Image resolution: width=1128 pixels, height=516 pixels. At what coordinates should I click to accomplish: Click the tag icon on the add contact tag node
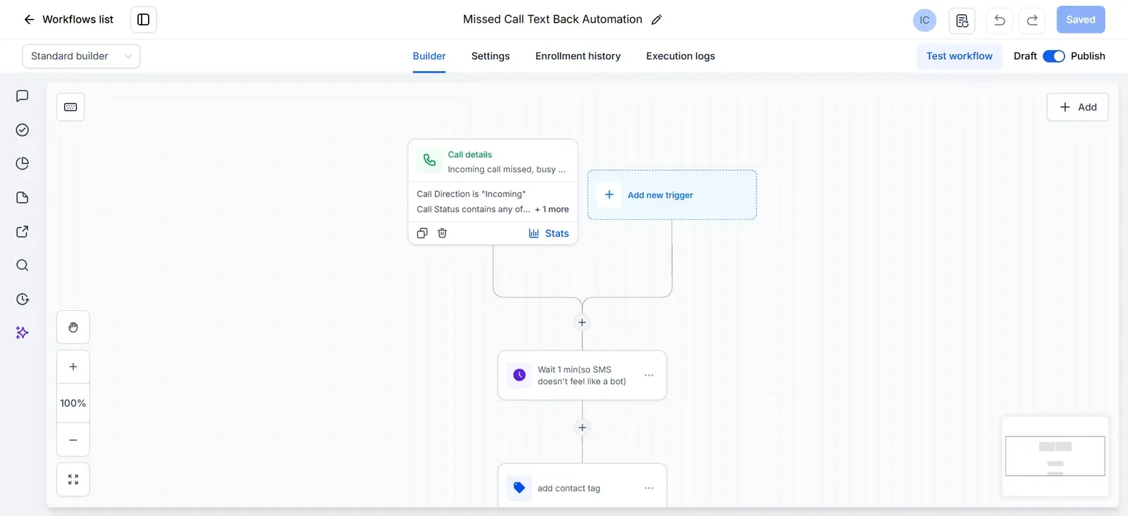point(520,488)
